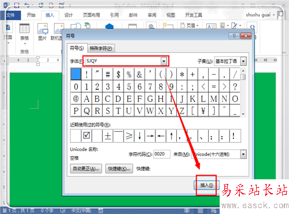
Task: Click the language indicator 中文(中国) in status bar
Action: [x=81, y=211]
